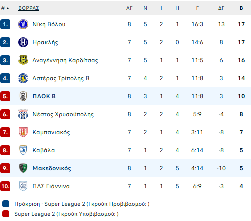Click the ΑΓ matches played column header
This screenshot has height=221, width=251.
[129, 8]
